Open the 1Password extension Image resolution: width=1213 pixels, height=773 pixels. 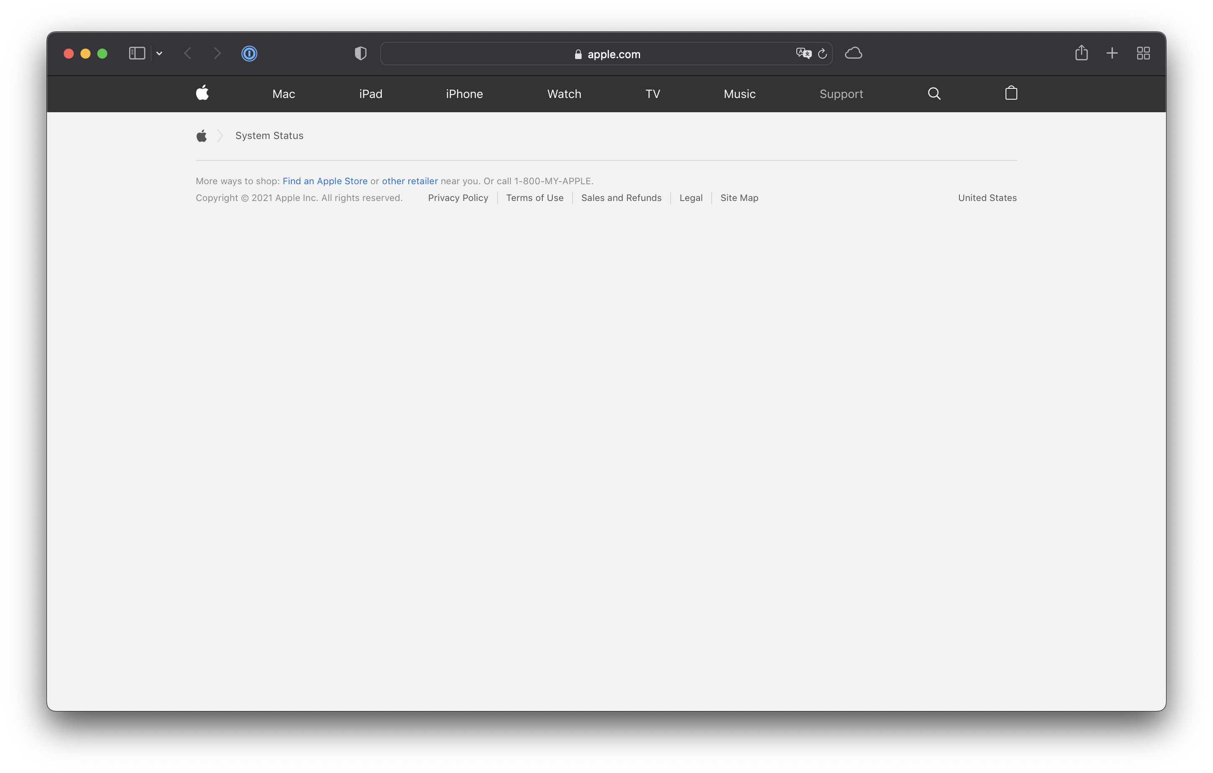tap(249, 53)
